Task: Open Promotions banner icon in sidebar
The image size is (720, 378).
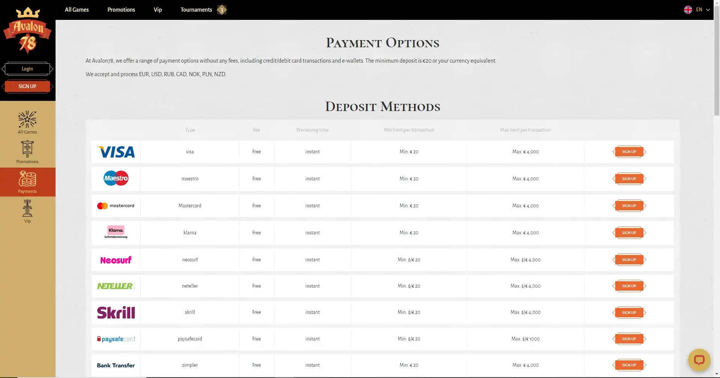Action: tap(27, 150)
